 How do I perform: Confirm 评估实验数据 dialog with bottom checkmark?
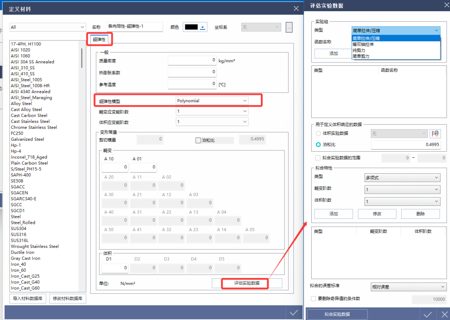[x=427, y=314]
